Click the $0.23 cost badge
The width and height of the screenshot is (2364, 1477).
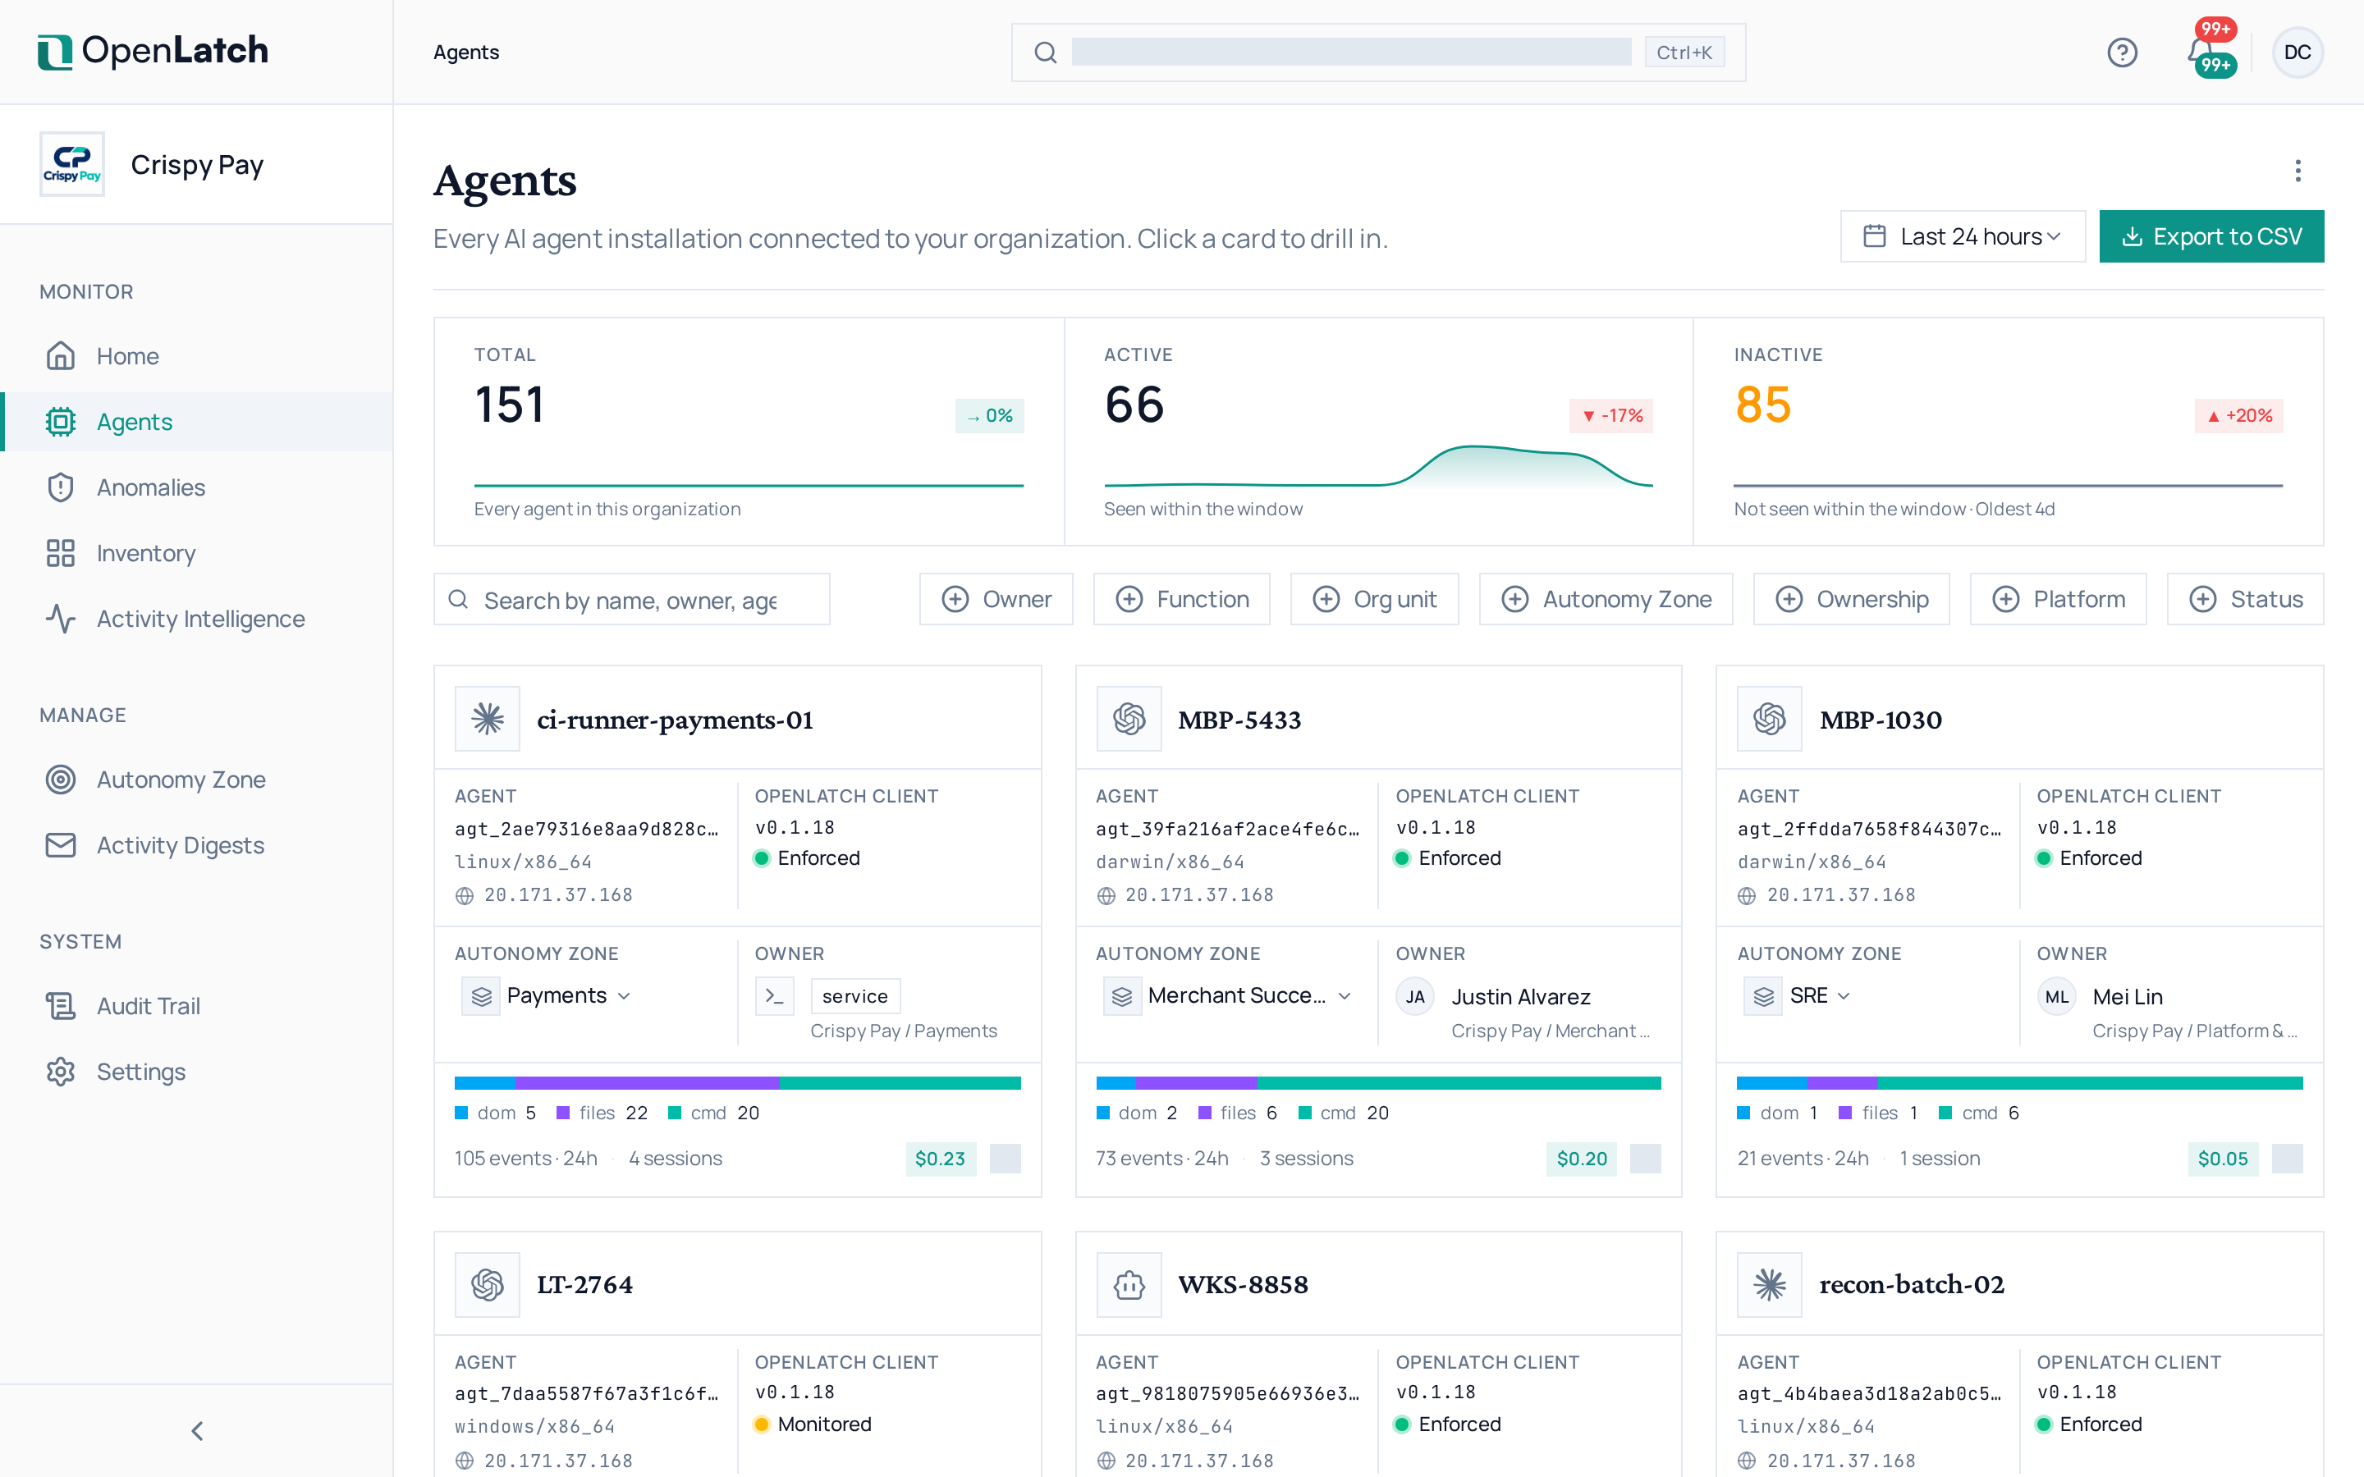(940, 1159)
